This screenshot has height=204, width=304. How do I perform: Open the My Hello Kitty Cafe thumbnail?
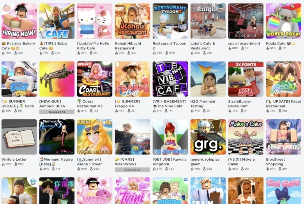(95, 21)
